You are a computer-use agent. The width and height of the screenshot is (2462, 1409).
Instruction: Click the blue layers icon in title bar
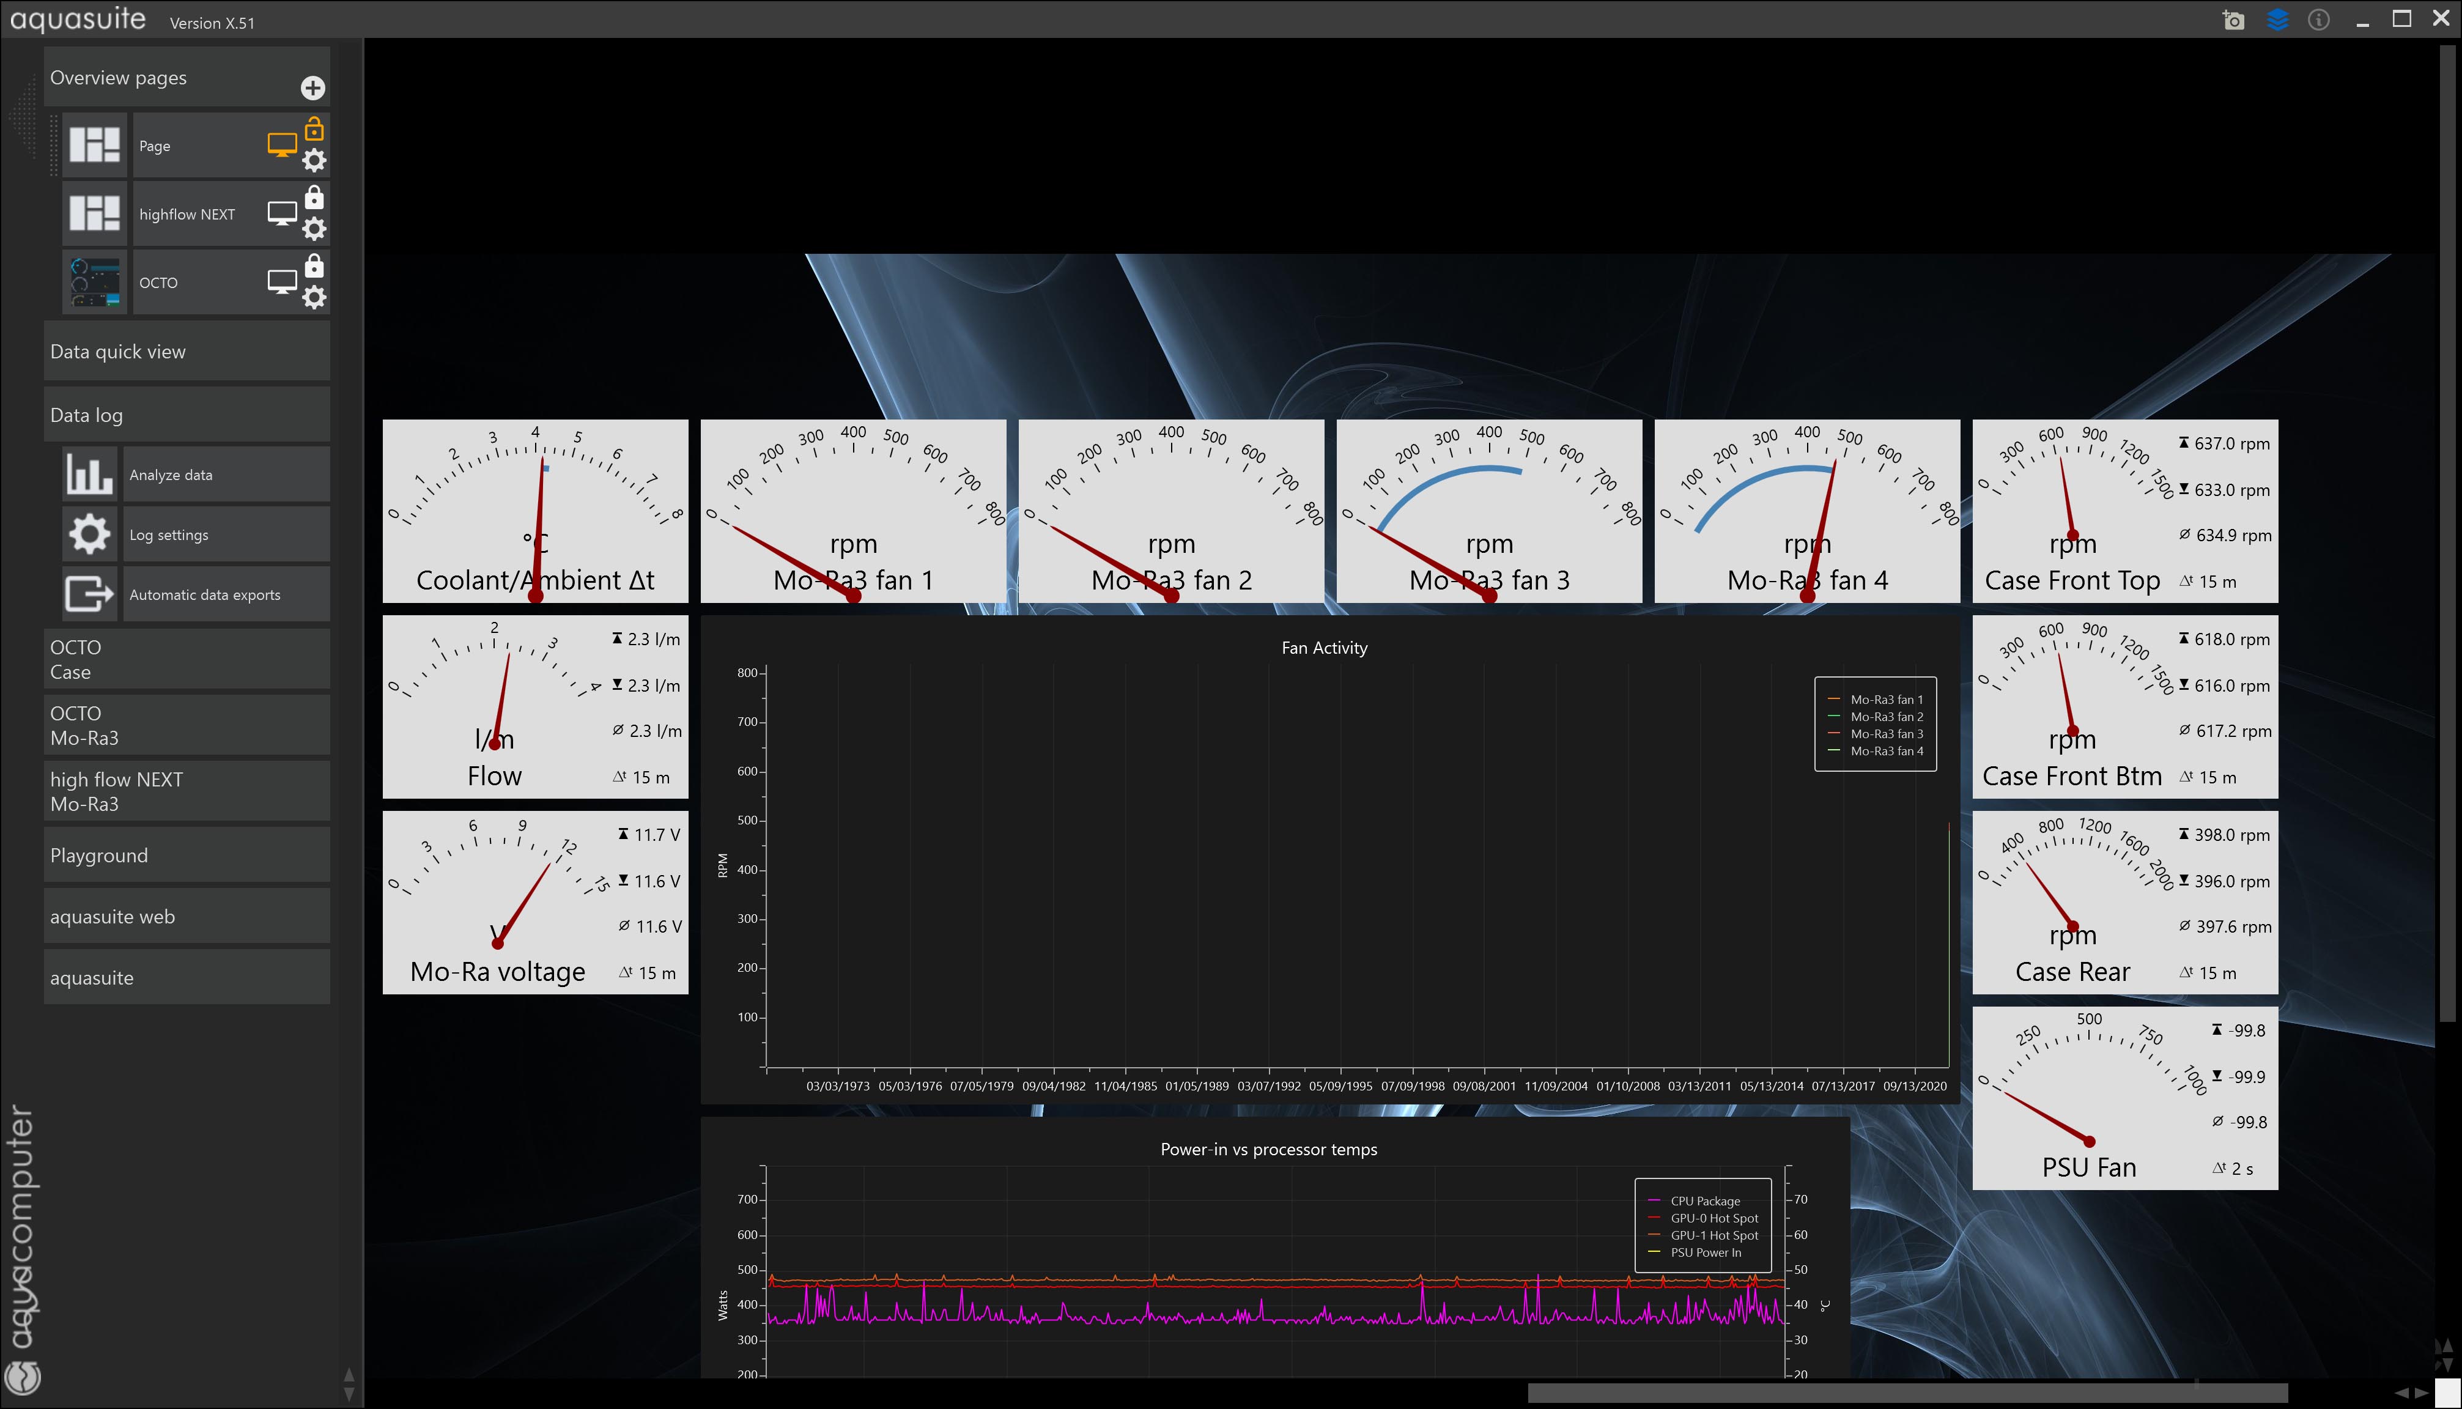click(2277, 20)
